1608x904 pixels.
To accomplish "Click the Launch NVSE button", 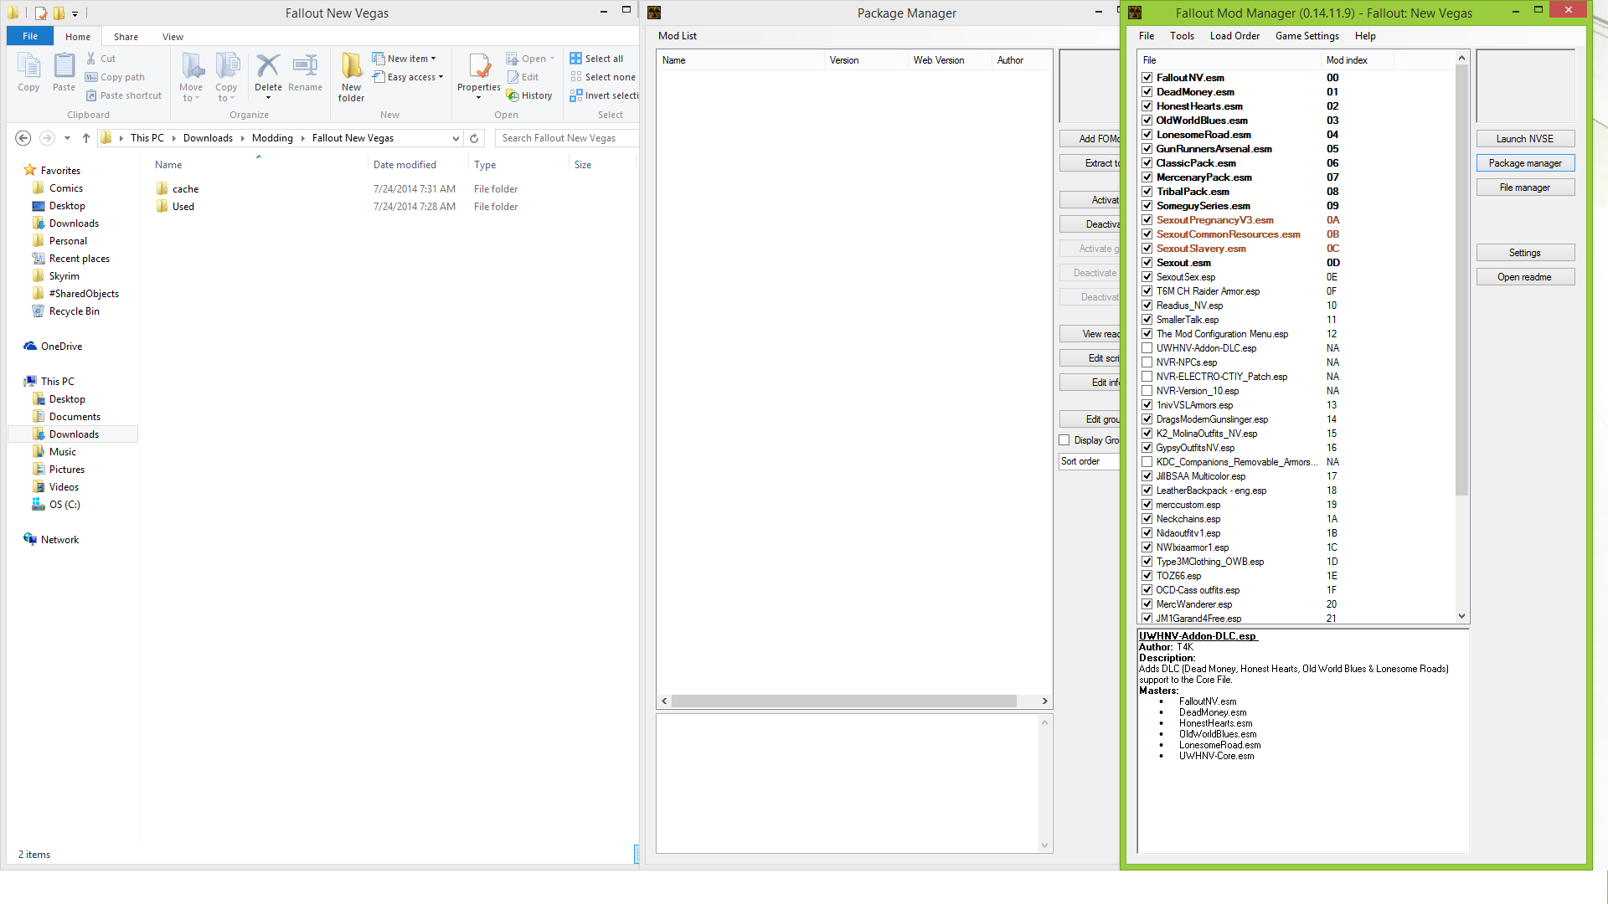I will (1524, 139).
